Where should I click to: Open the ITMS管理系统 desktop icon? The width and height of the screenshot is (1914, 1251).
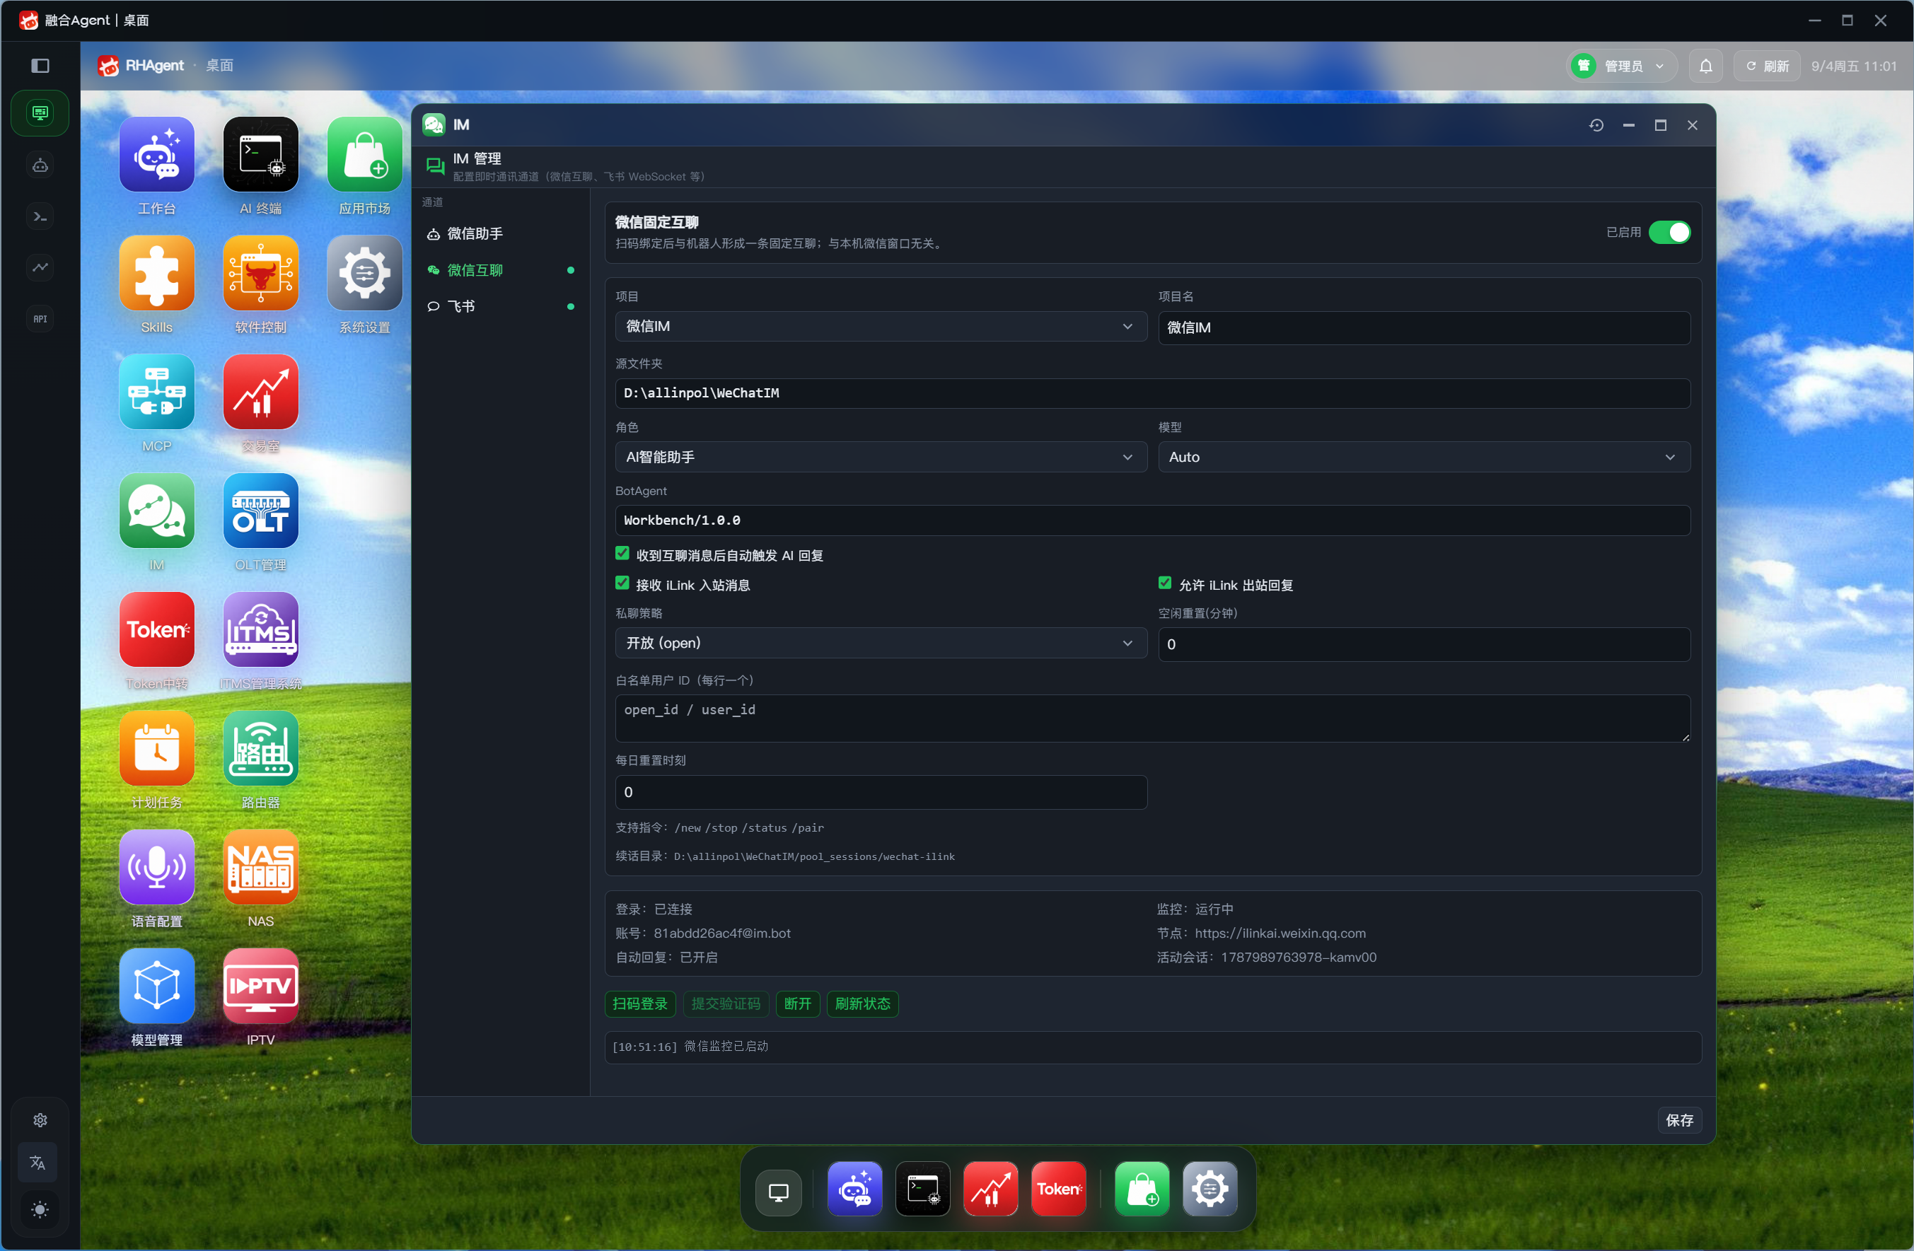coord(260,631)
